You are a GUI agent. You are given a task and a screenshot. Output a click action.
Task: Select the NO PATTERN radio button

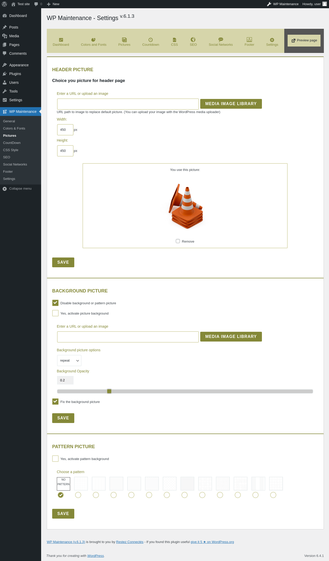pos(61,495)
